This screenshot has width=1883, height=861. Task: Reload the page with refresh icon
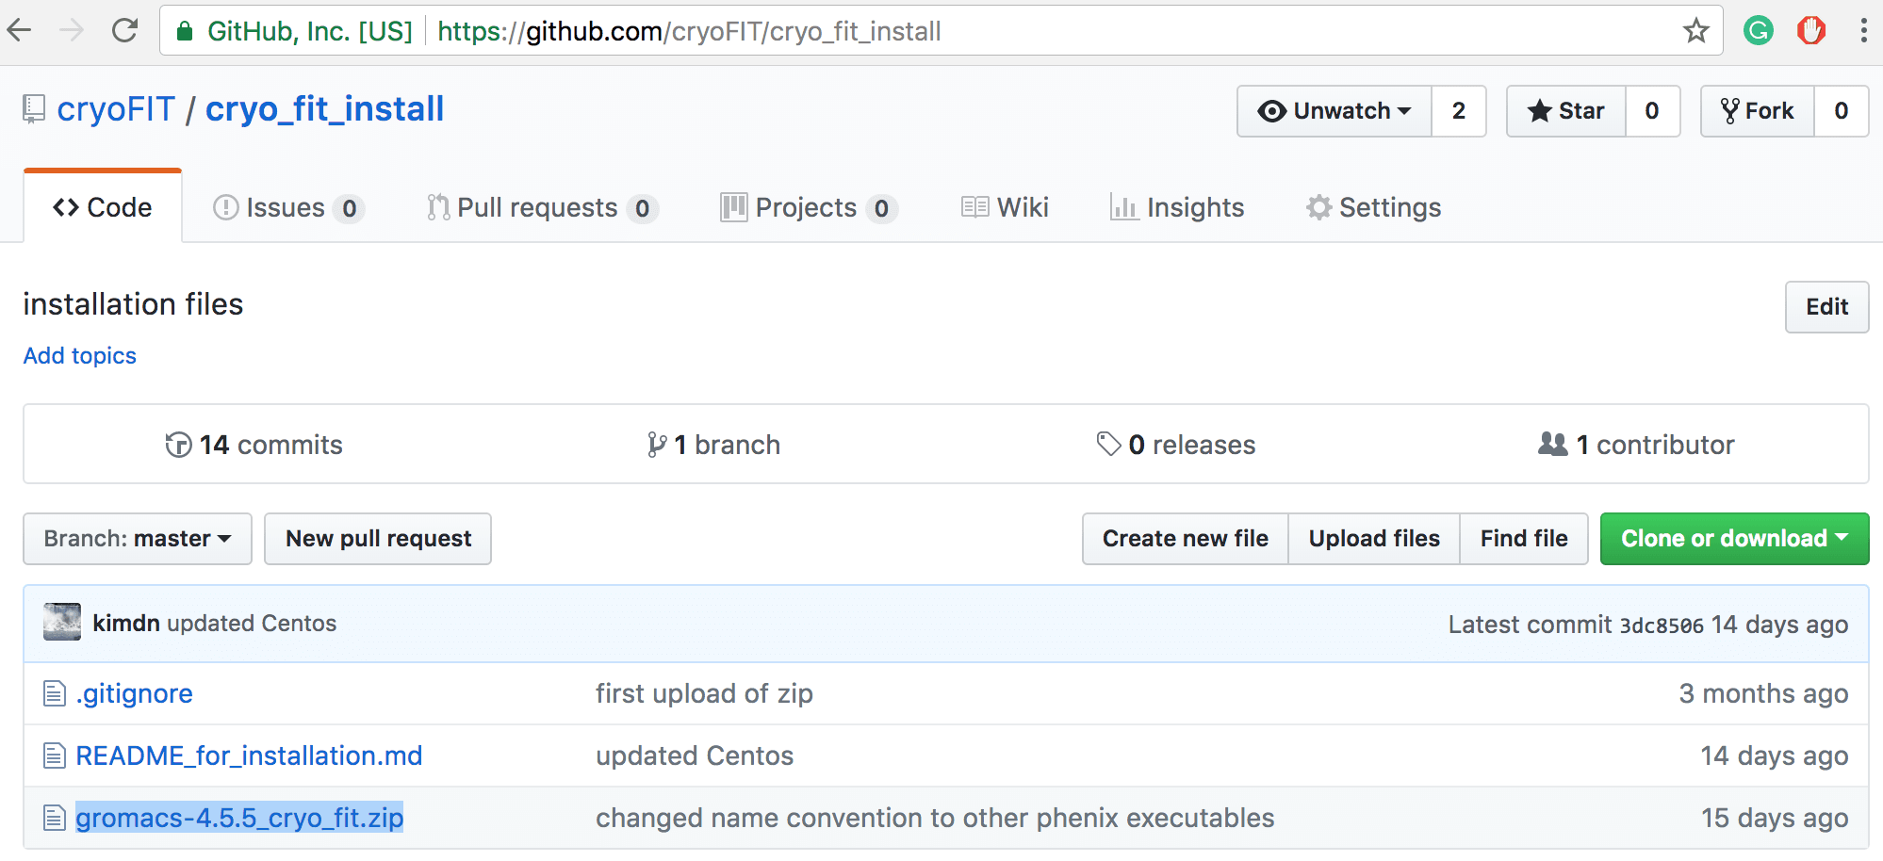tap(124, 31)
